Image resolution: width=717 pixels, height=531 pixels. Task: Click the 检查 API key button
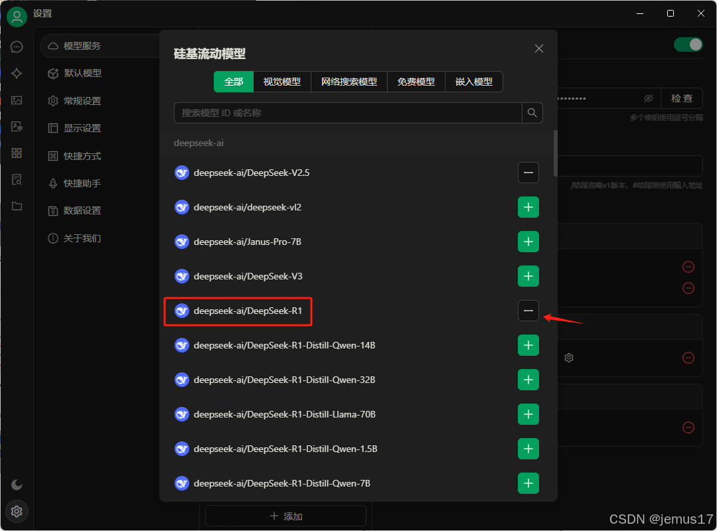click(x=682, y=98)
